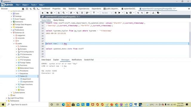Open the public.departm... tab

[111, 9]
